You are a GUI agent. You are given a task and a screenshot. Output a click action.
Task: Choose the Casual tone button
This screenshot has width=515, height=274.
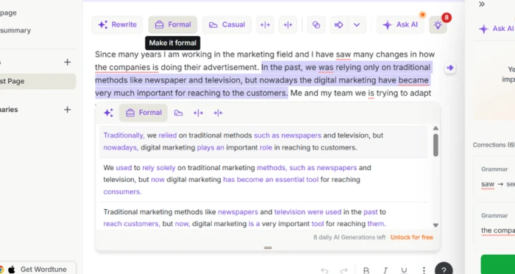227,24
